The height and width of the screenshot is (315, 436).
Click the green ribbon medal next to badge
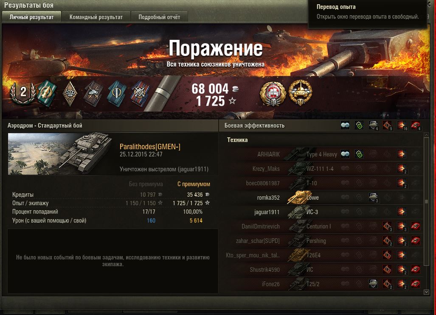click(47, 93)
